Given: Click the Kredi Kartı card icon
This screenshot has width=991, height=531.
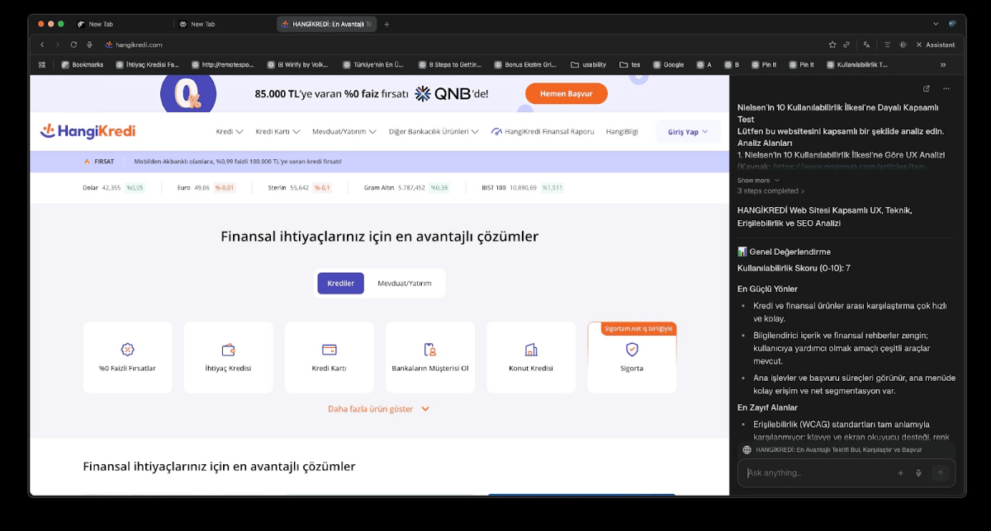Looking at the screenshot, I should (329, 350).
